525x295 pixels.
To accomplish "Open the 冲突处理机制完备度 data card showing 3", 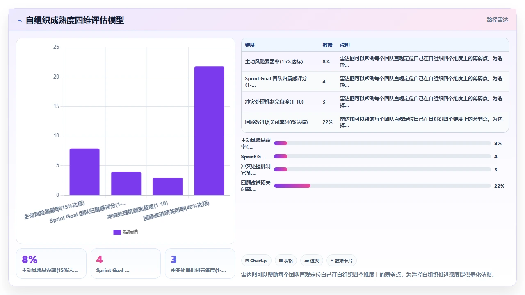I will tap(200, 263).
